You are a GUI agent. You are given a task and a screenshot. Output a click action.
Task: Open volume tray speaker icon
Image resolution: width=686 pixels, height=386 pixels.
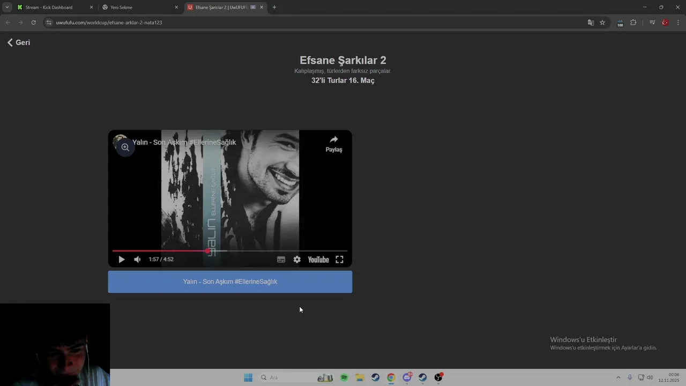[650, 377]
